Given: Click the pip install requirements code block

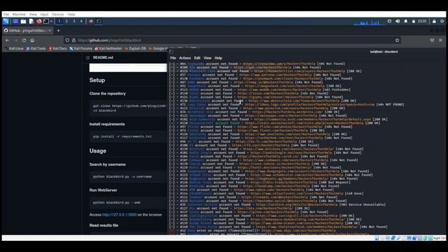Looking at the screenshot, I should (x=128, y=136).
